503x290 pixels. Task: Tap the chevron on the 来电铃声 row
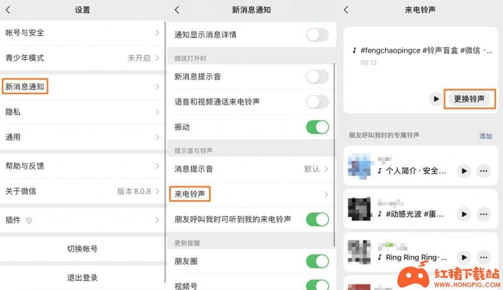point(326,194)
